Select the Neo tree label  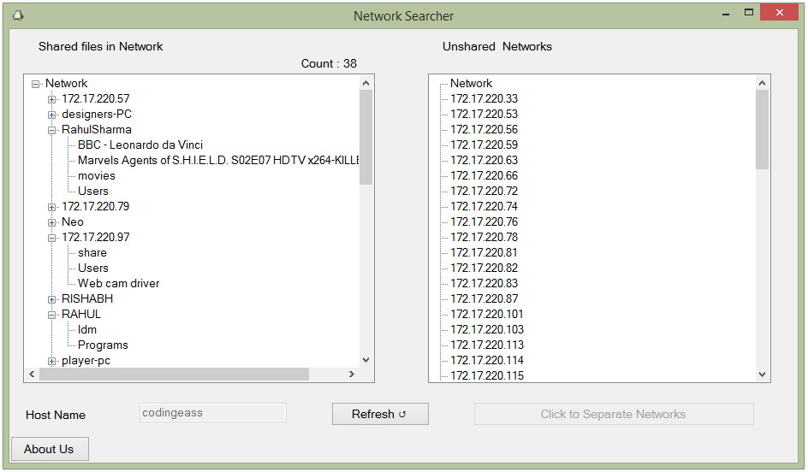point(72,221)
